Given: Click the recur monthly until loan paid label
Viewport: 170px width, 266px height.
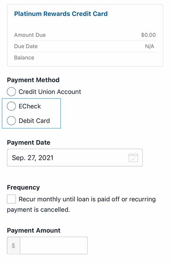Looking at the screenshot, I should [81, 204].
